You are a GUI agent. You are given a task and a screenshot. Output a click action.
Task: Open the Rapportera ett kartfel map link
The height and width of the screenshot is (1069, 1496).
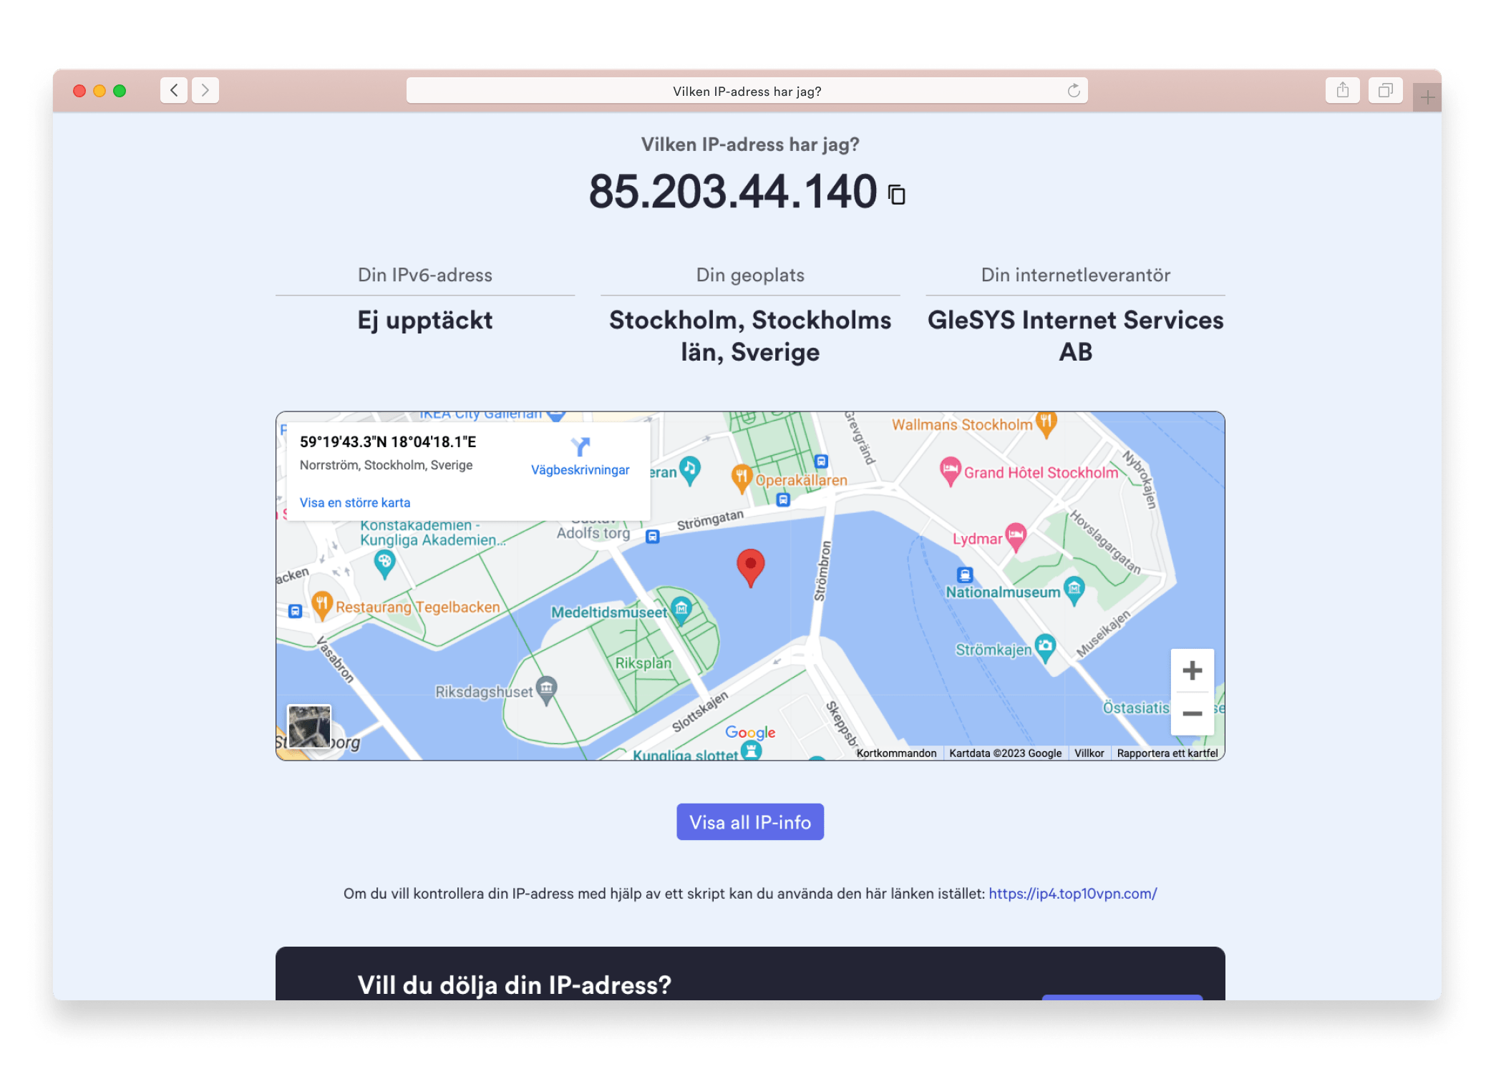pyautogui.click(x=1167, y=753)
